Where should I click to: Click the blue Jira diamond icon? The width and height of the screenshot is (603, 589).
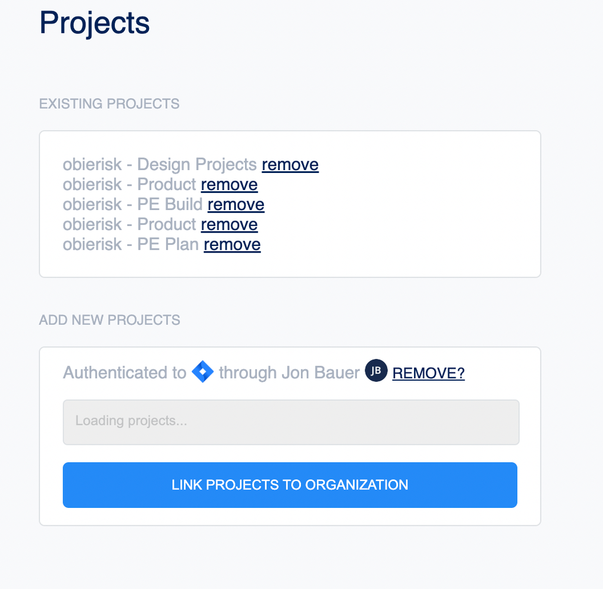(203, 371)
